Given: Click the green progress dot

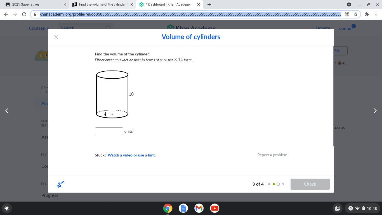Looking at the screenshot, I should point(274,184).
